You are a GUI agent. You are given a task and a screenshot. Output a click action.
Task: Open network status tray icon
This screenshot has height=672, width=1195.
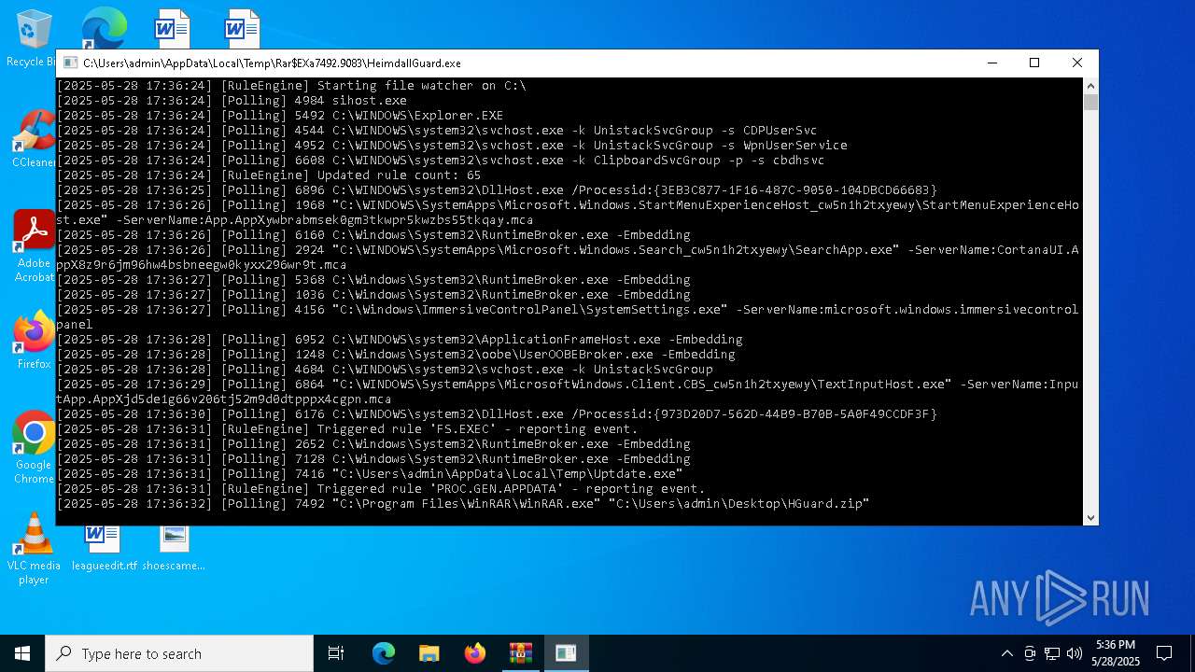[x=1052, y=653]
